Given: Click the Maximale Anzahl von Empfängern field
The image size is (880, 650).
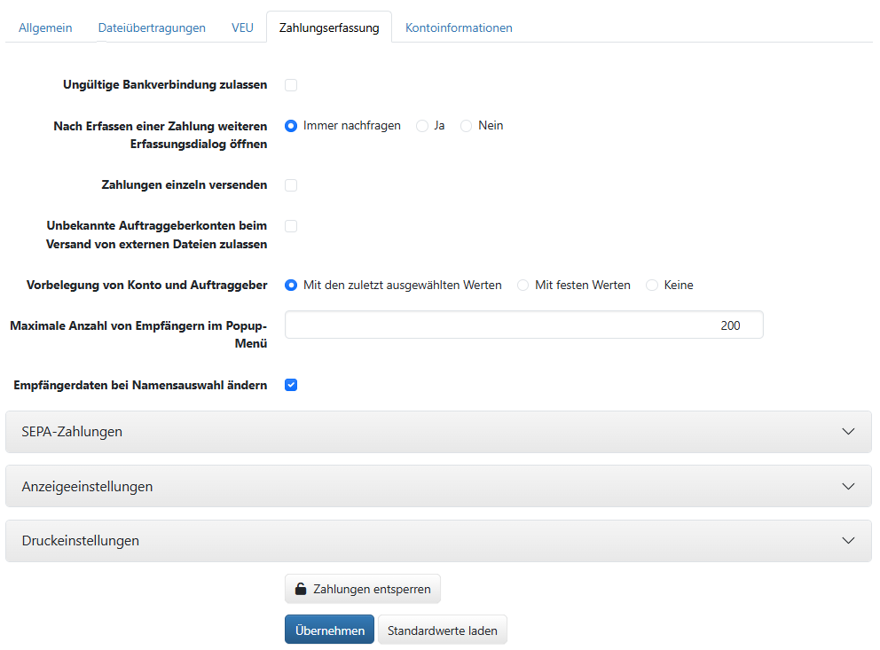Looking at the screenshot, I should (x=523, y=325).
